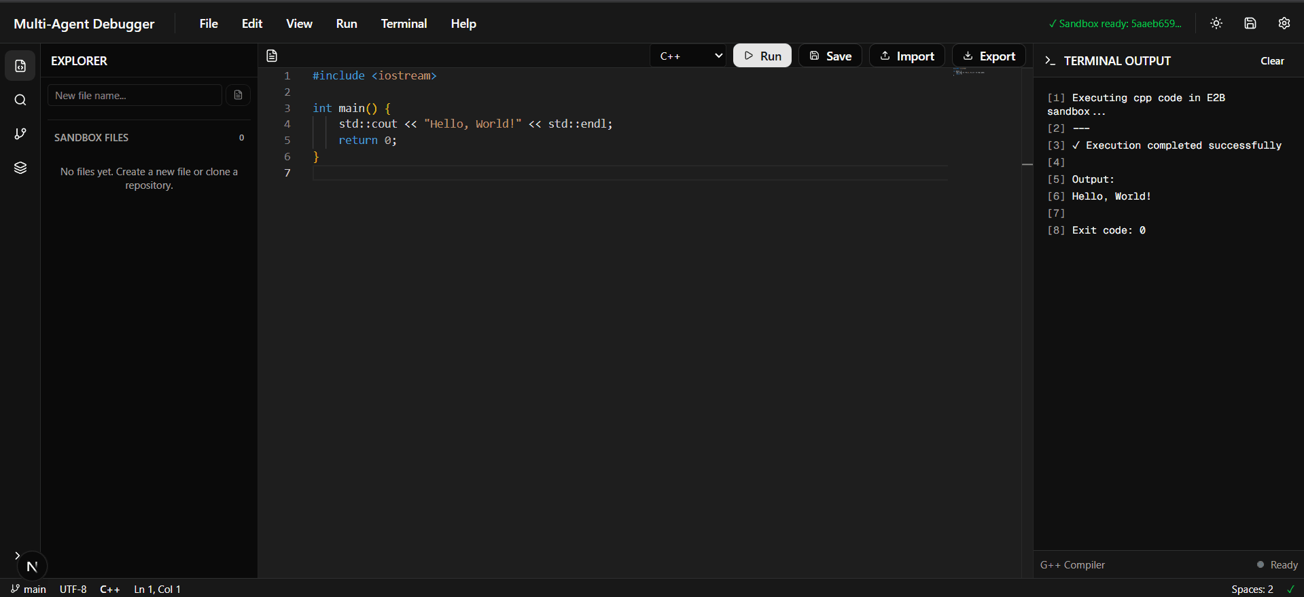1304x597 pixels.
Task: Click the C++ status bar label
Action: [x=110, y=589]
